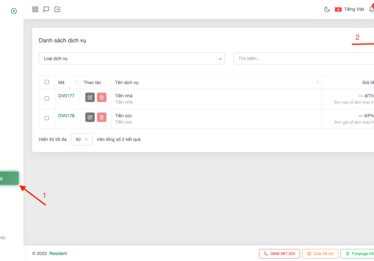Open the Tiếng Việt language selector
The width and height of the screenshot is (374, 261).
click(349, 9)
